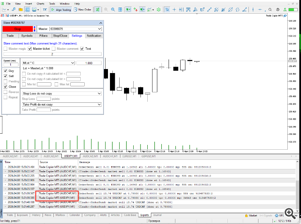Screen dimensions: 301x224
Task: Open the MLot * C lot mode dropdown
Action: pos(49,63)
